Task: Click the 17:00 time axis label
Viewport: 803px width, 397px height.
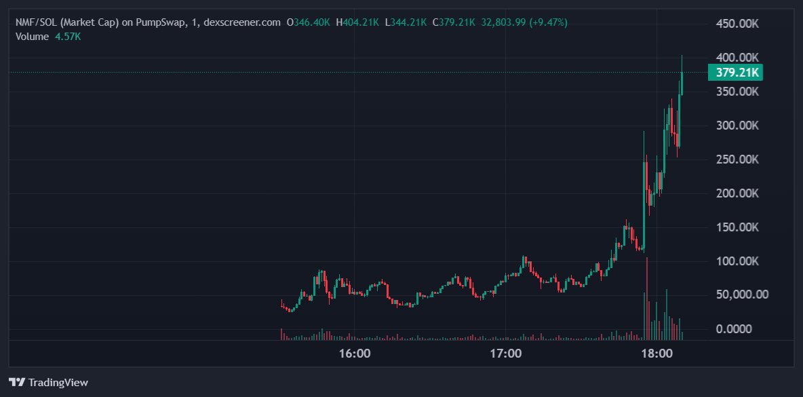Action: coord(505,354)
